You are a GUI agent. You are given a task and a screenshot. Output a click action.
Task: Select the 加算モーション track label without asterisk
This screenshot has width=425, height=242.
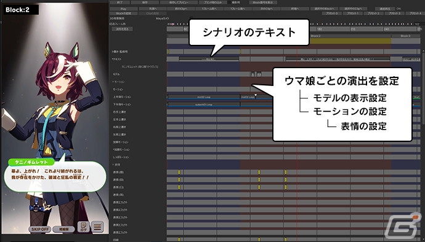click(121, 142)
